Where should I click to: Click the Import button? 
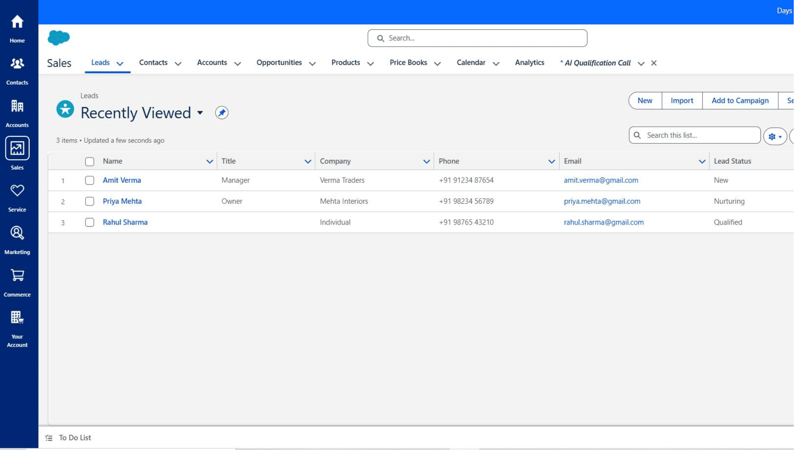click(682, 100)
